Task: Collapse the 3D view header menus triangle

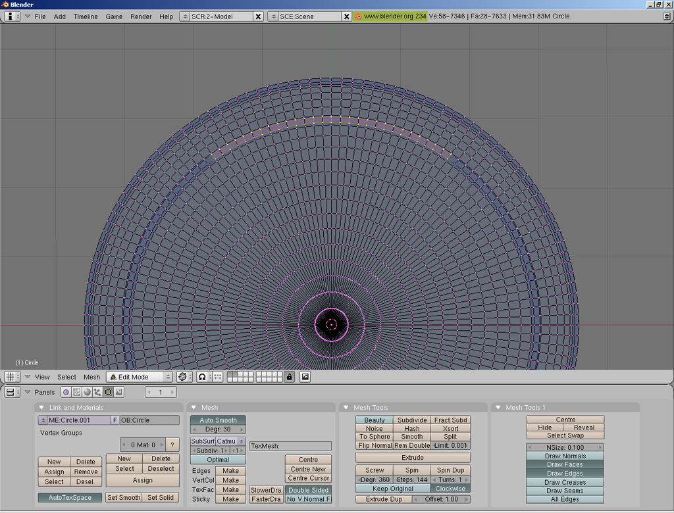Action: point(28,377)
